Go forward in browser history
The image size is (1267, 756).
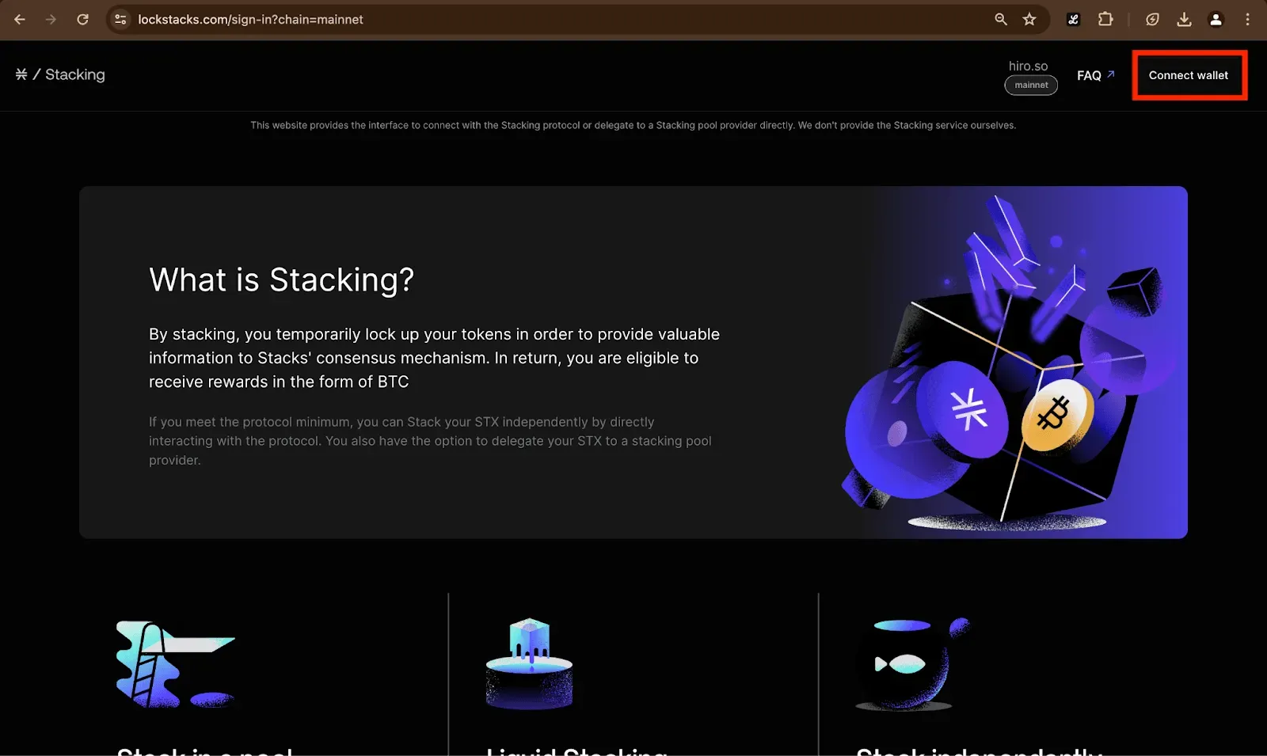[x=51, y=19]
